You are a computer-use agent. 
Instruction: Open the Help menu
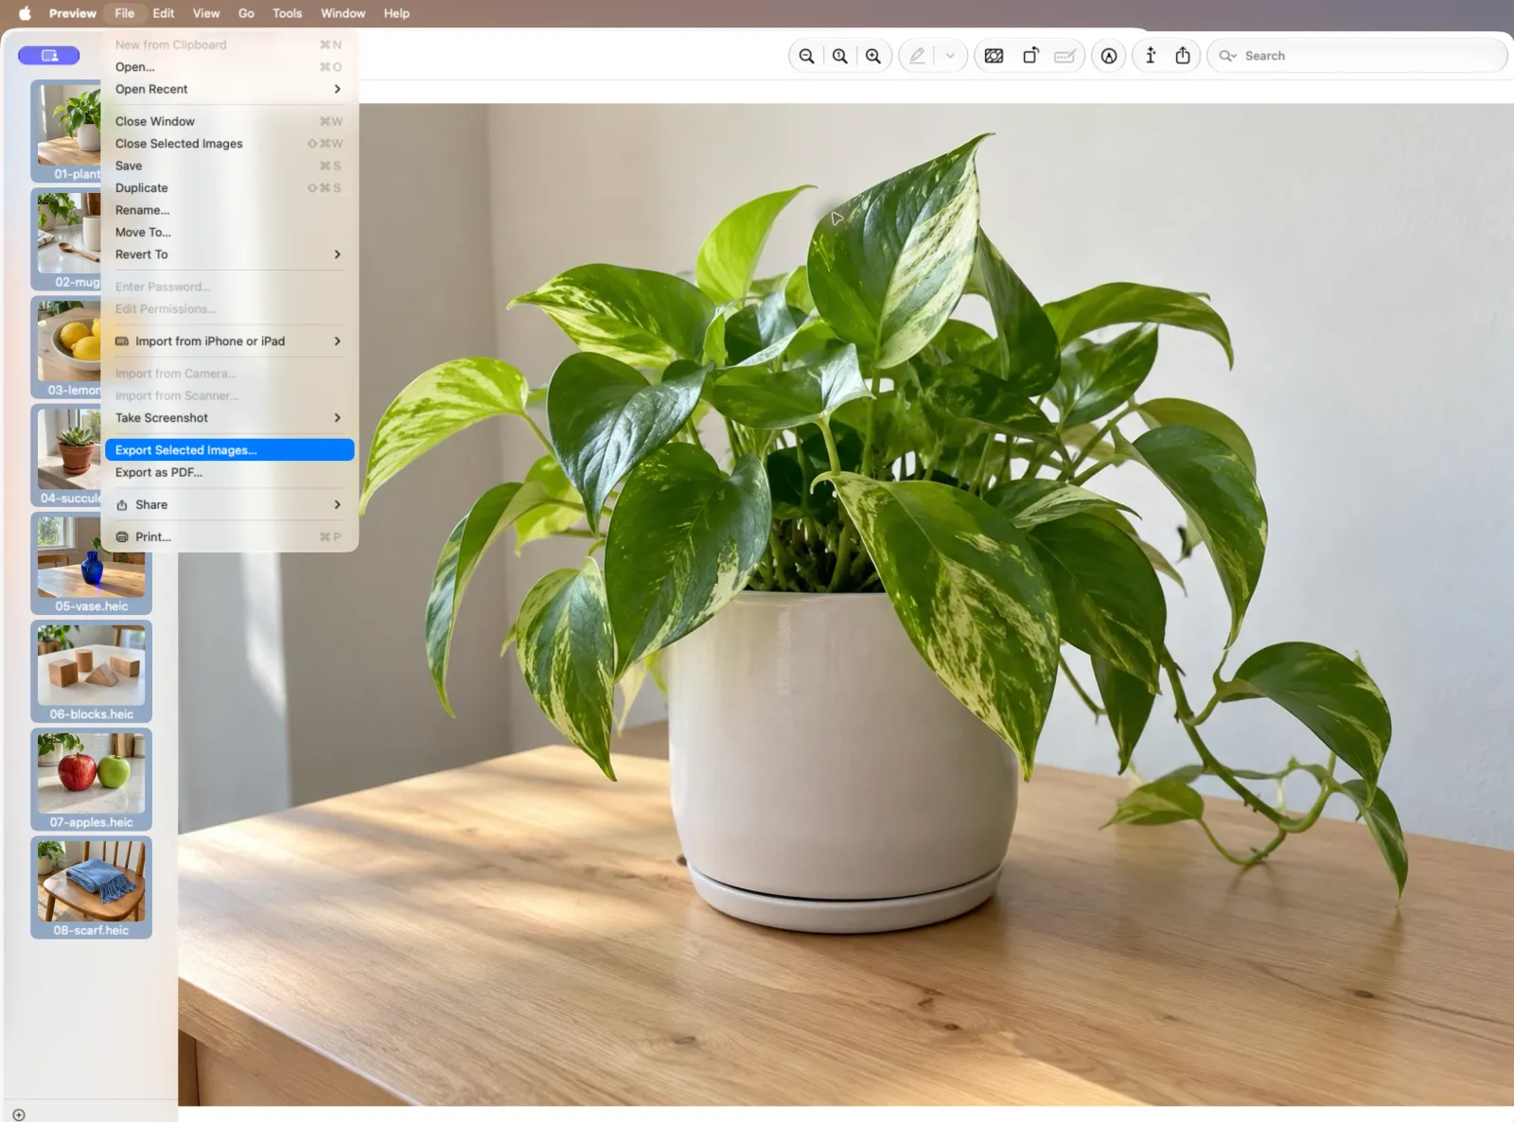(x=396, y=13)
